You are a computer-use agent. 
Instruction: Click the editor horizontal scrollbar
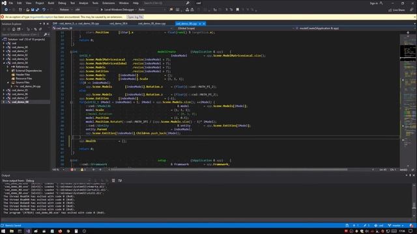[229, 170]
